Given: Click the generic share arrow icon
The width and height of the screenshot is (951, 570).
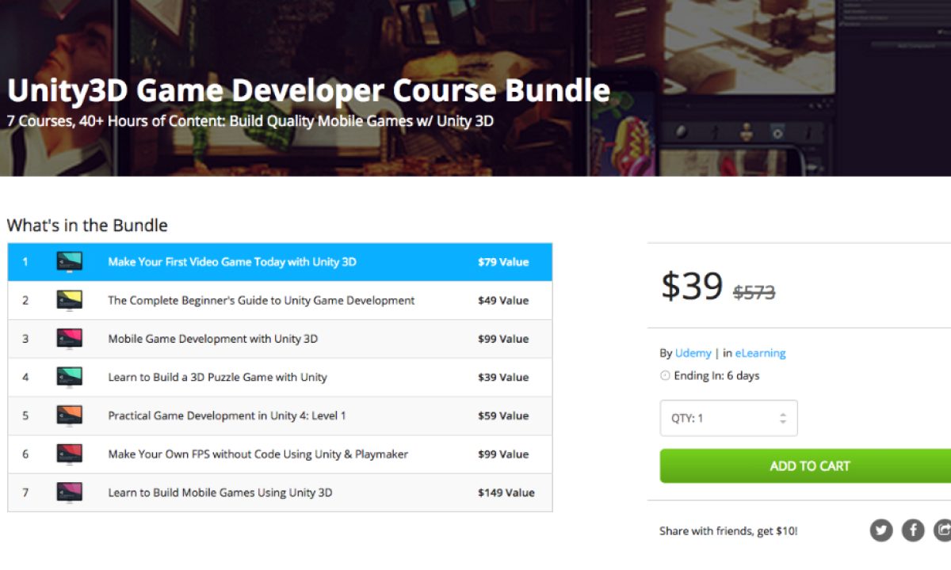Looking at the screenshot, I should (x=942, y=530).
